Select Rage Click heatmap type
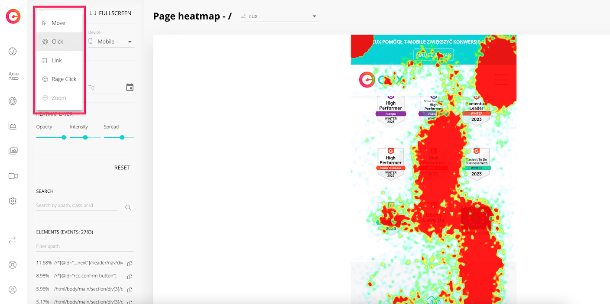610x304 pixels. point(59,79)
